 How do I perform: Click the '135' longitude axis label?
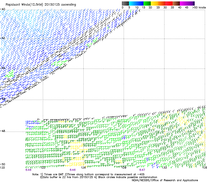tap(205, 168)
